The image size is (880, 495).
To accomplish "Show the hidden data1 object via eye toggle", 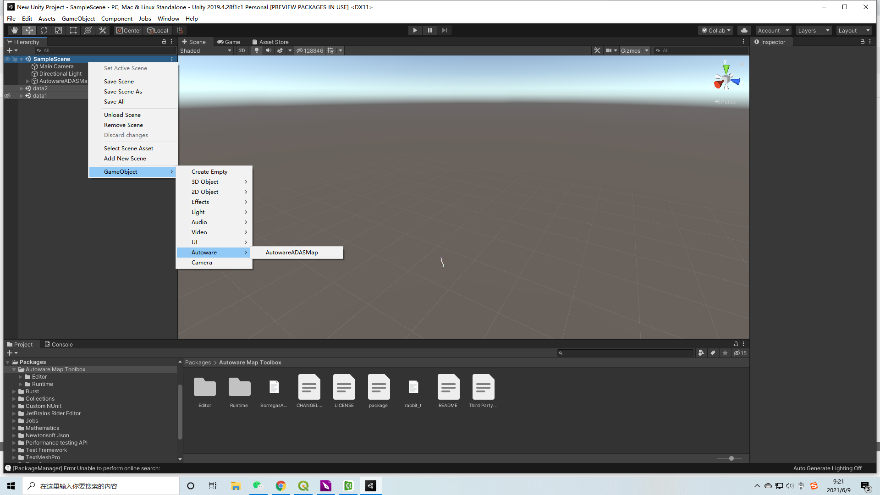I will click(7, 96).
